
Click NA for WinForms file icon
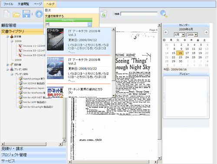[20, 93]
